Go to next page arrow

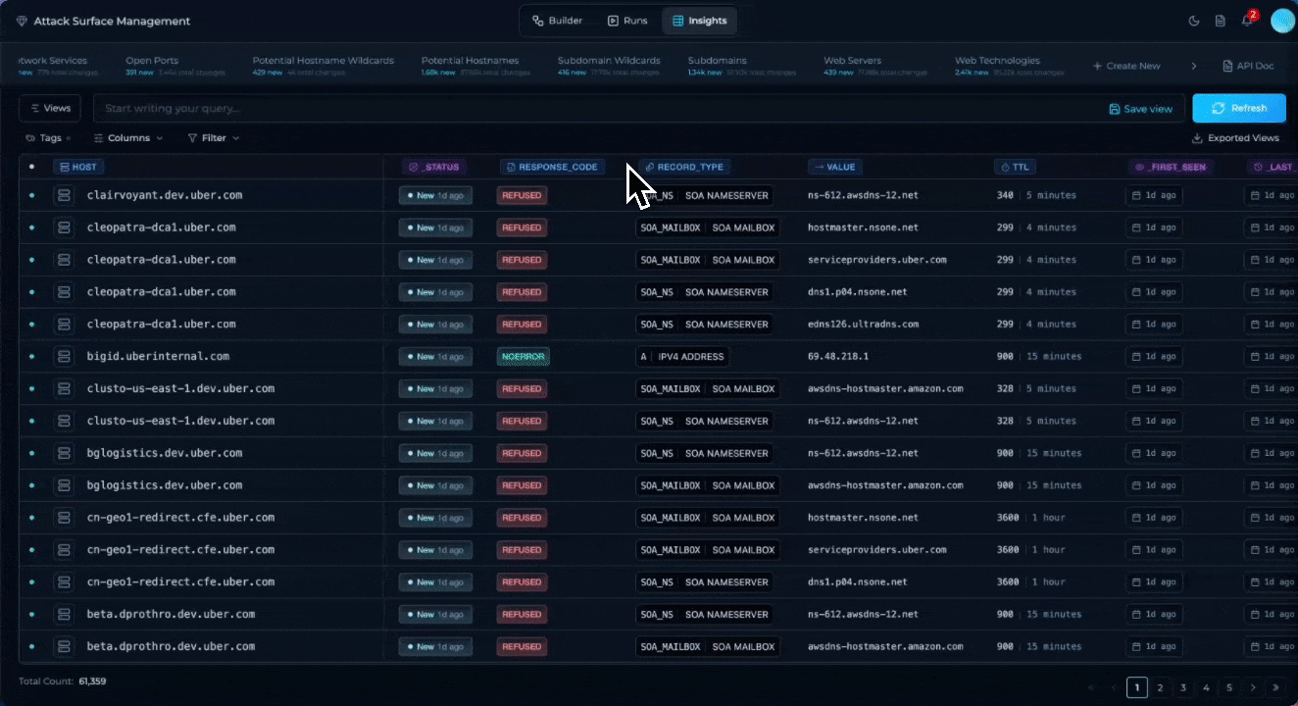(x=1253, y=687)
